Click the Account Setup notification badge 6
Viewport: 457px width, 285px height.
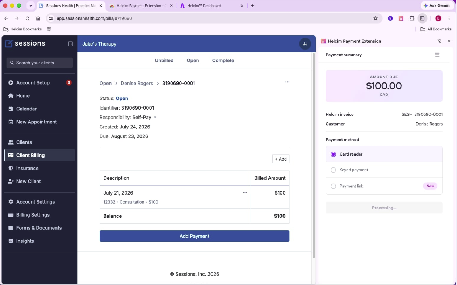69,82
